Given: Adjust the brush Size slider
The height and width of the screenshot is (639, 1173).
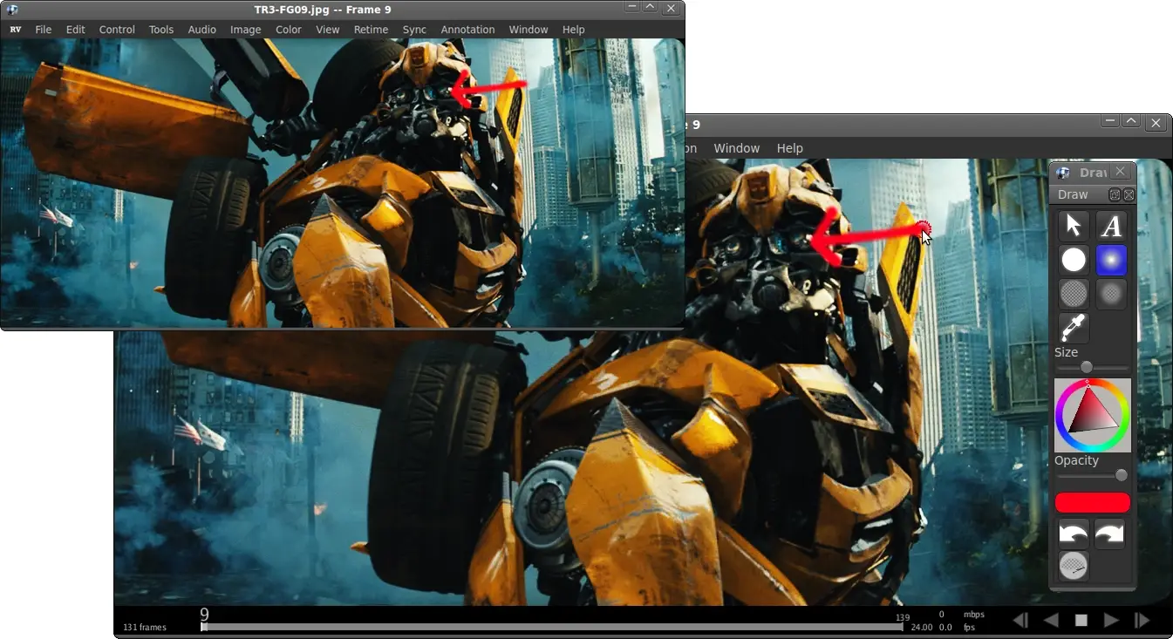Looking at the screenshot, I should point(1092,368).
